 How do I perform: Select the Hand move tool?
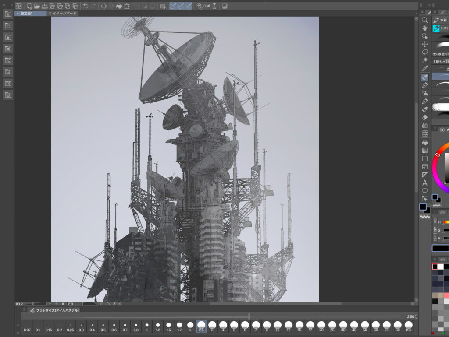click(424, 28)
